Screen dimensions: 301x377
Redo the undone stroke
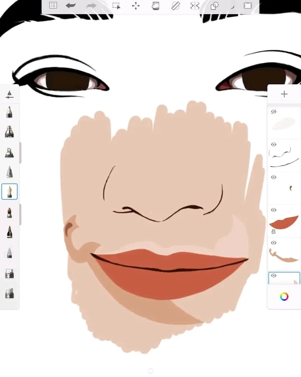click(91, 5)
